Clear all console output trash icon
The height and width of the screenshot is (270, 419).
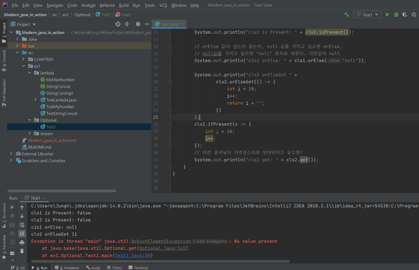click(x=22, y=251)
